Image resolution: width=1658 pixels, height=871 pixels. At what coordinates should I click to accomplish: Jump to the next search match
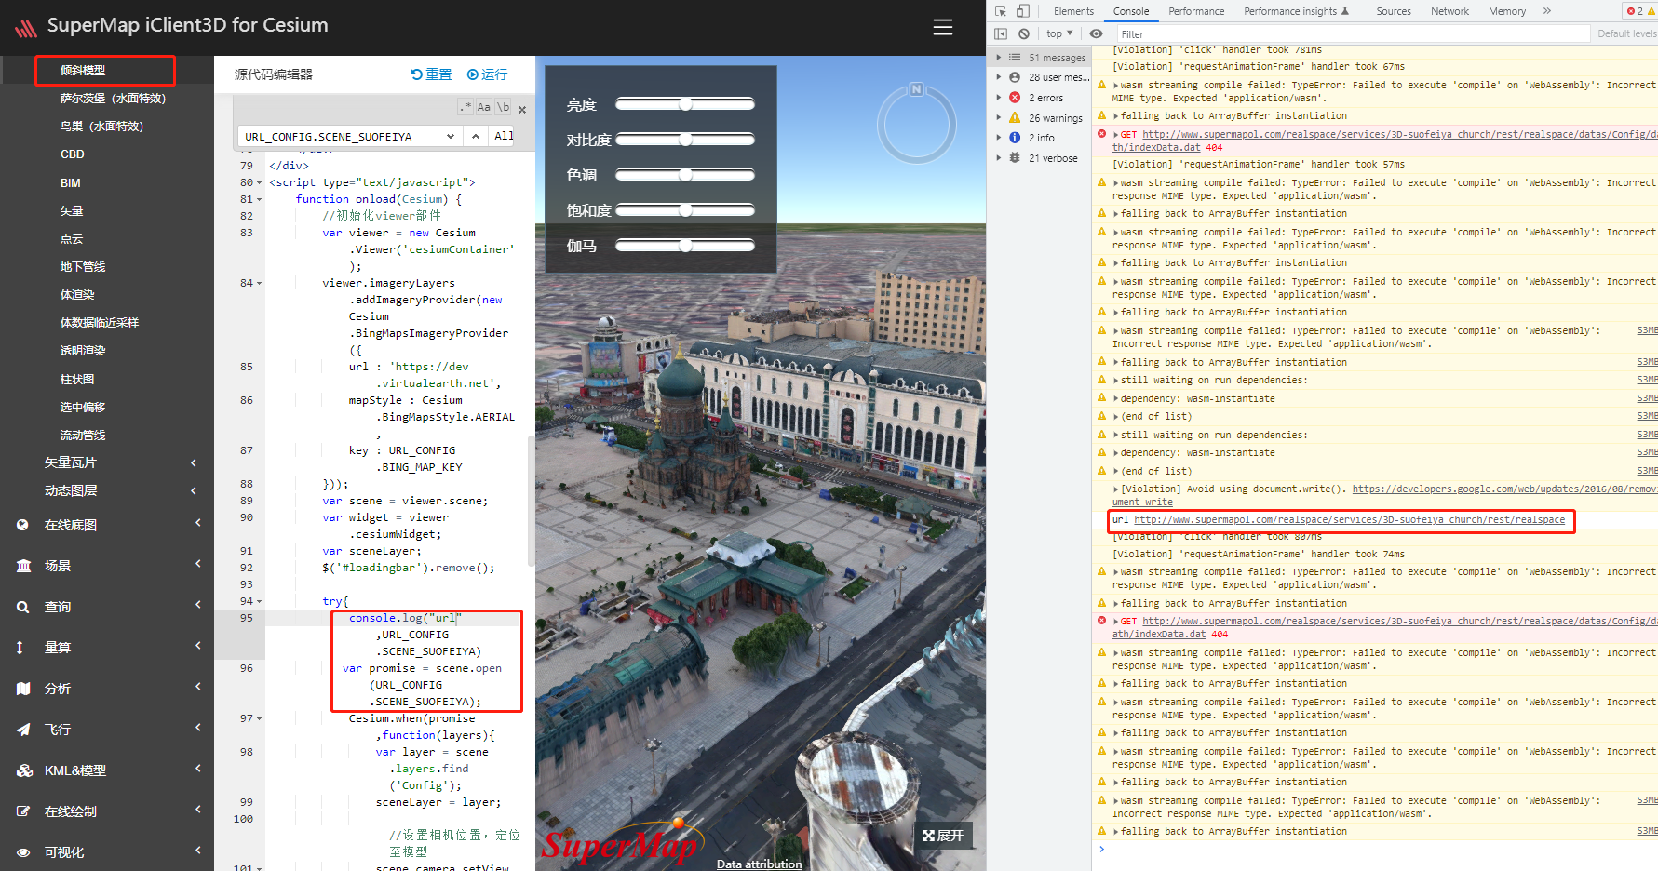pyautogui.click(x=451, y=136)
